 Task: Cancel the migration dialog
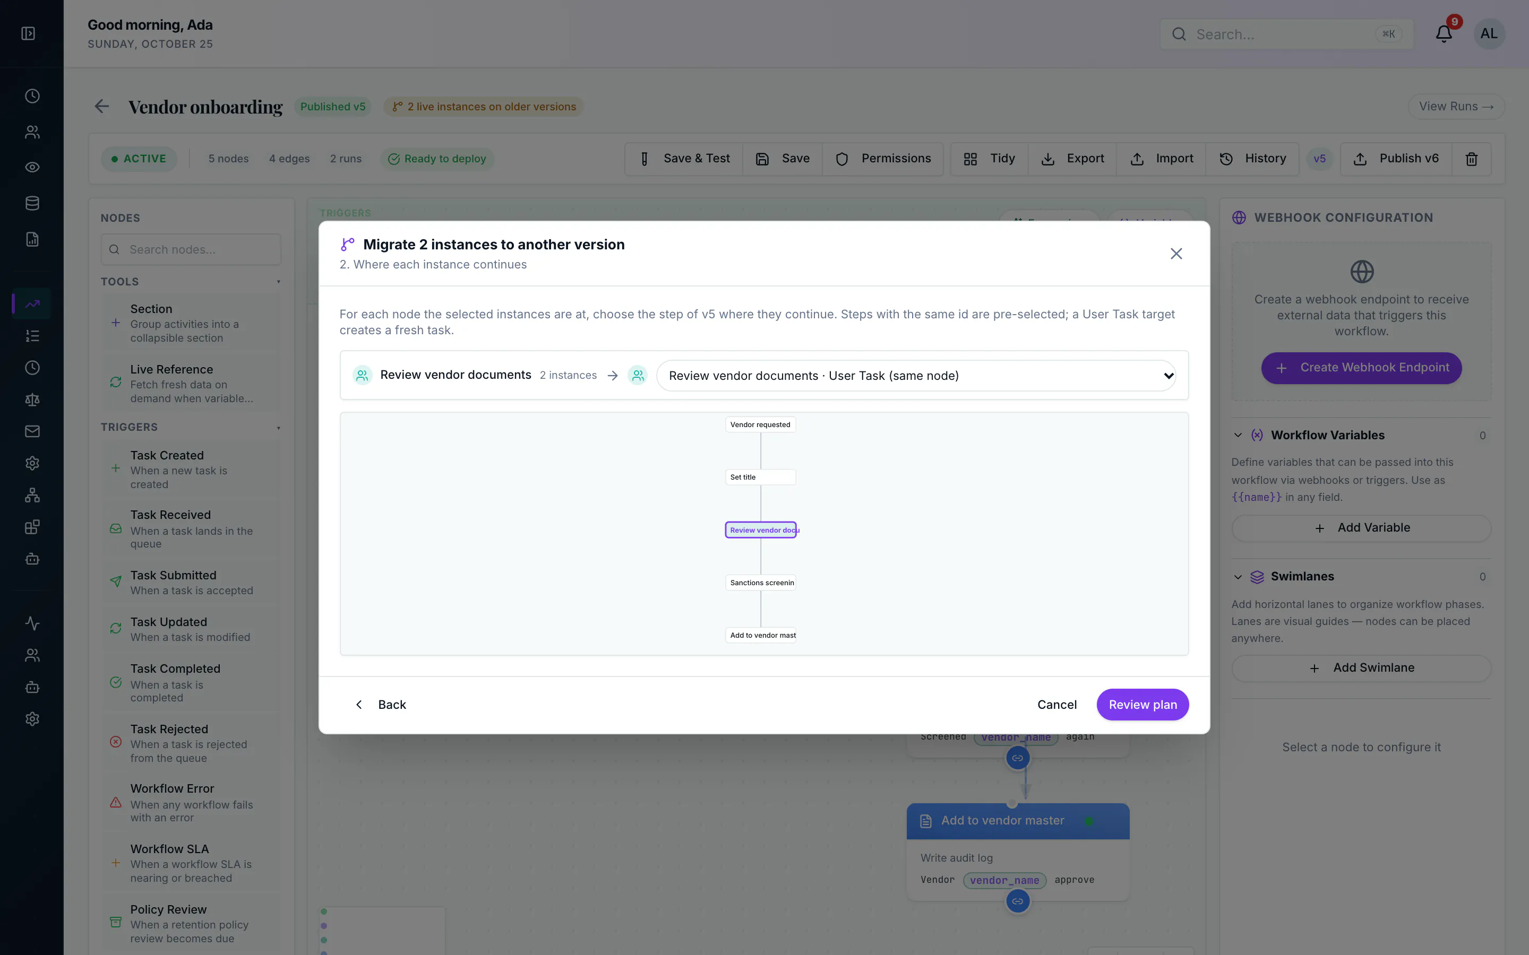1056,704
